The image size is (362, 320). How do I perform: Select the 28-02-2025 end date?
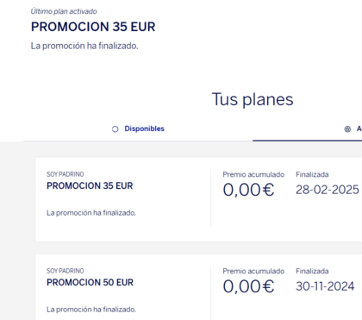tap(328, 190)
